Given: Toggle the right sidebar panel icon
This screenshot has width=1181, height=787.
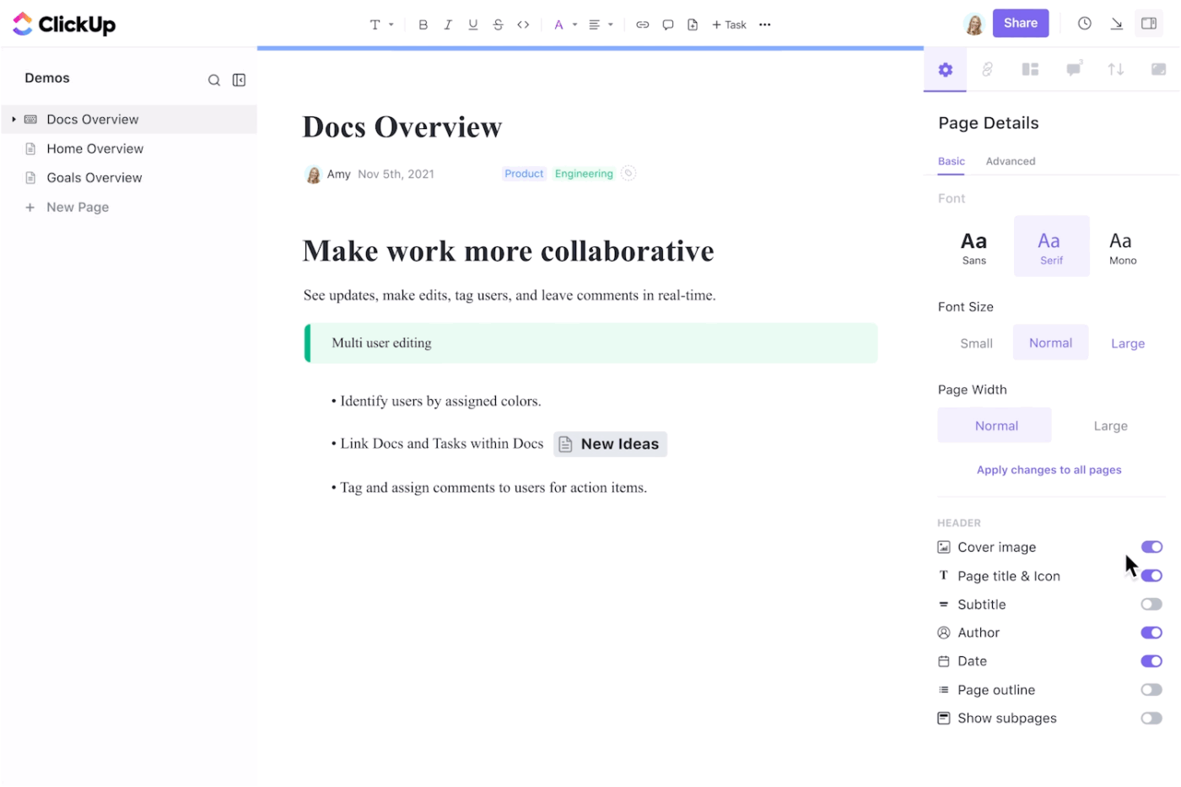Looking at the screenshot, I should click(1149, 24).
